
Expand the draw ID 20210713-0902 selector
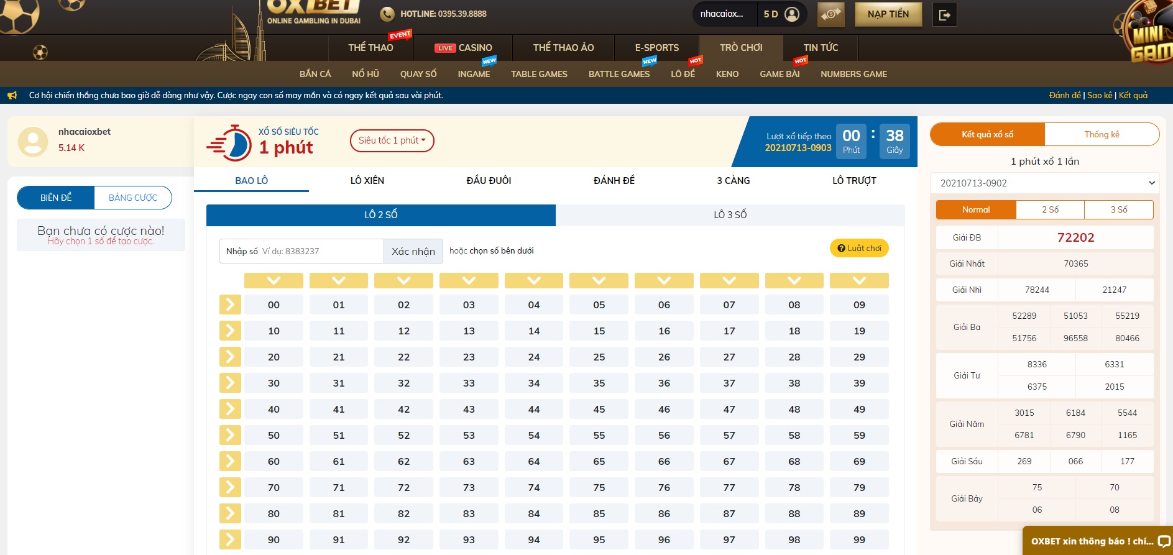point(1044,183)
